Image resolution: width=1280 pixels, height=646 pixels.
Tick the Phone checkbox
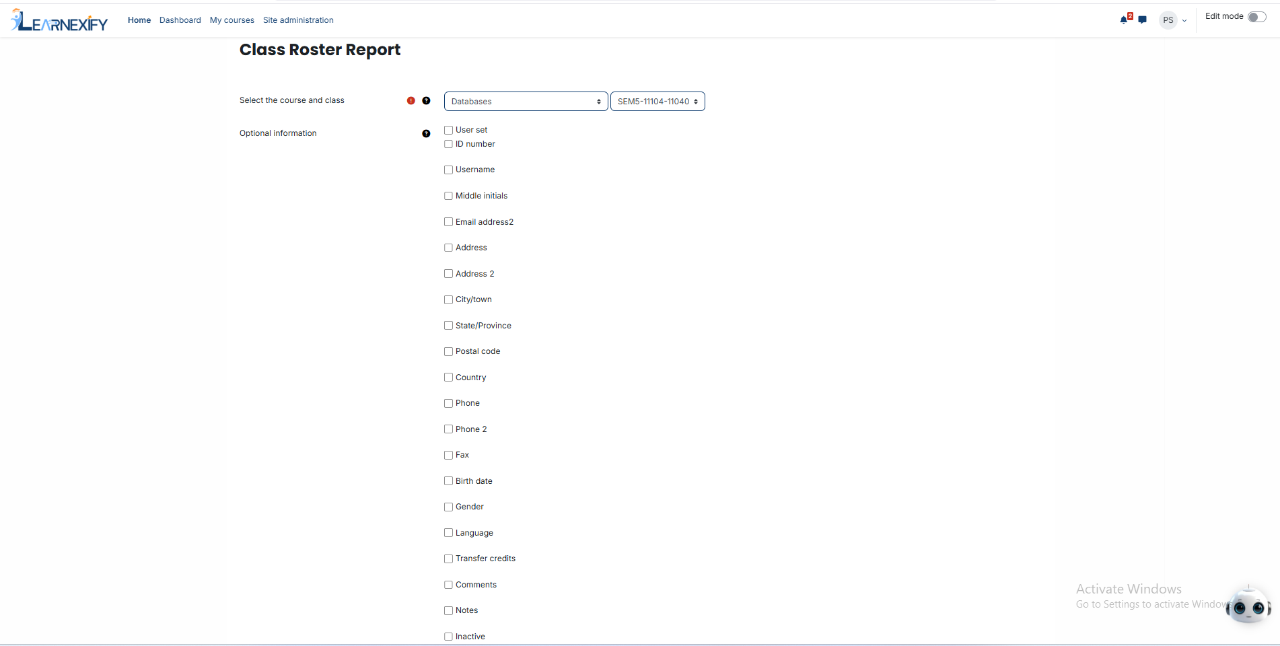coord(448,403)
